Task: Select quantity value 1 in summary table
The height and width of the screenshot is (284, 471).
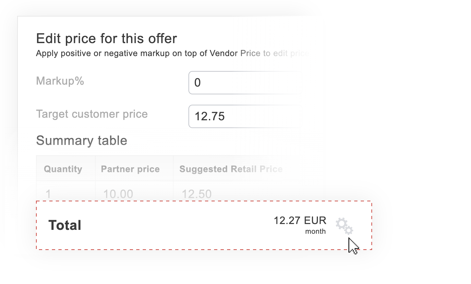Action: pos(48,194)
